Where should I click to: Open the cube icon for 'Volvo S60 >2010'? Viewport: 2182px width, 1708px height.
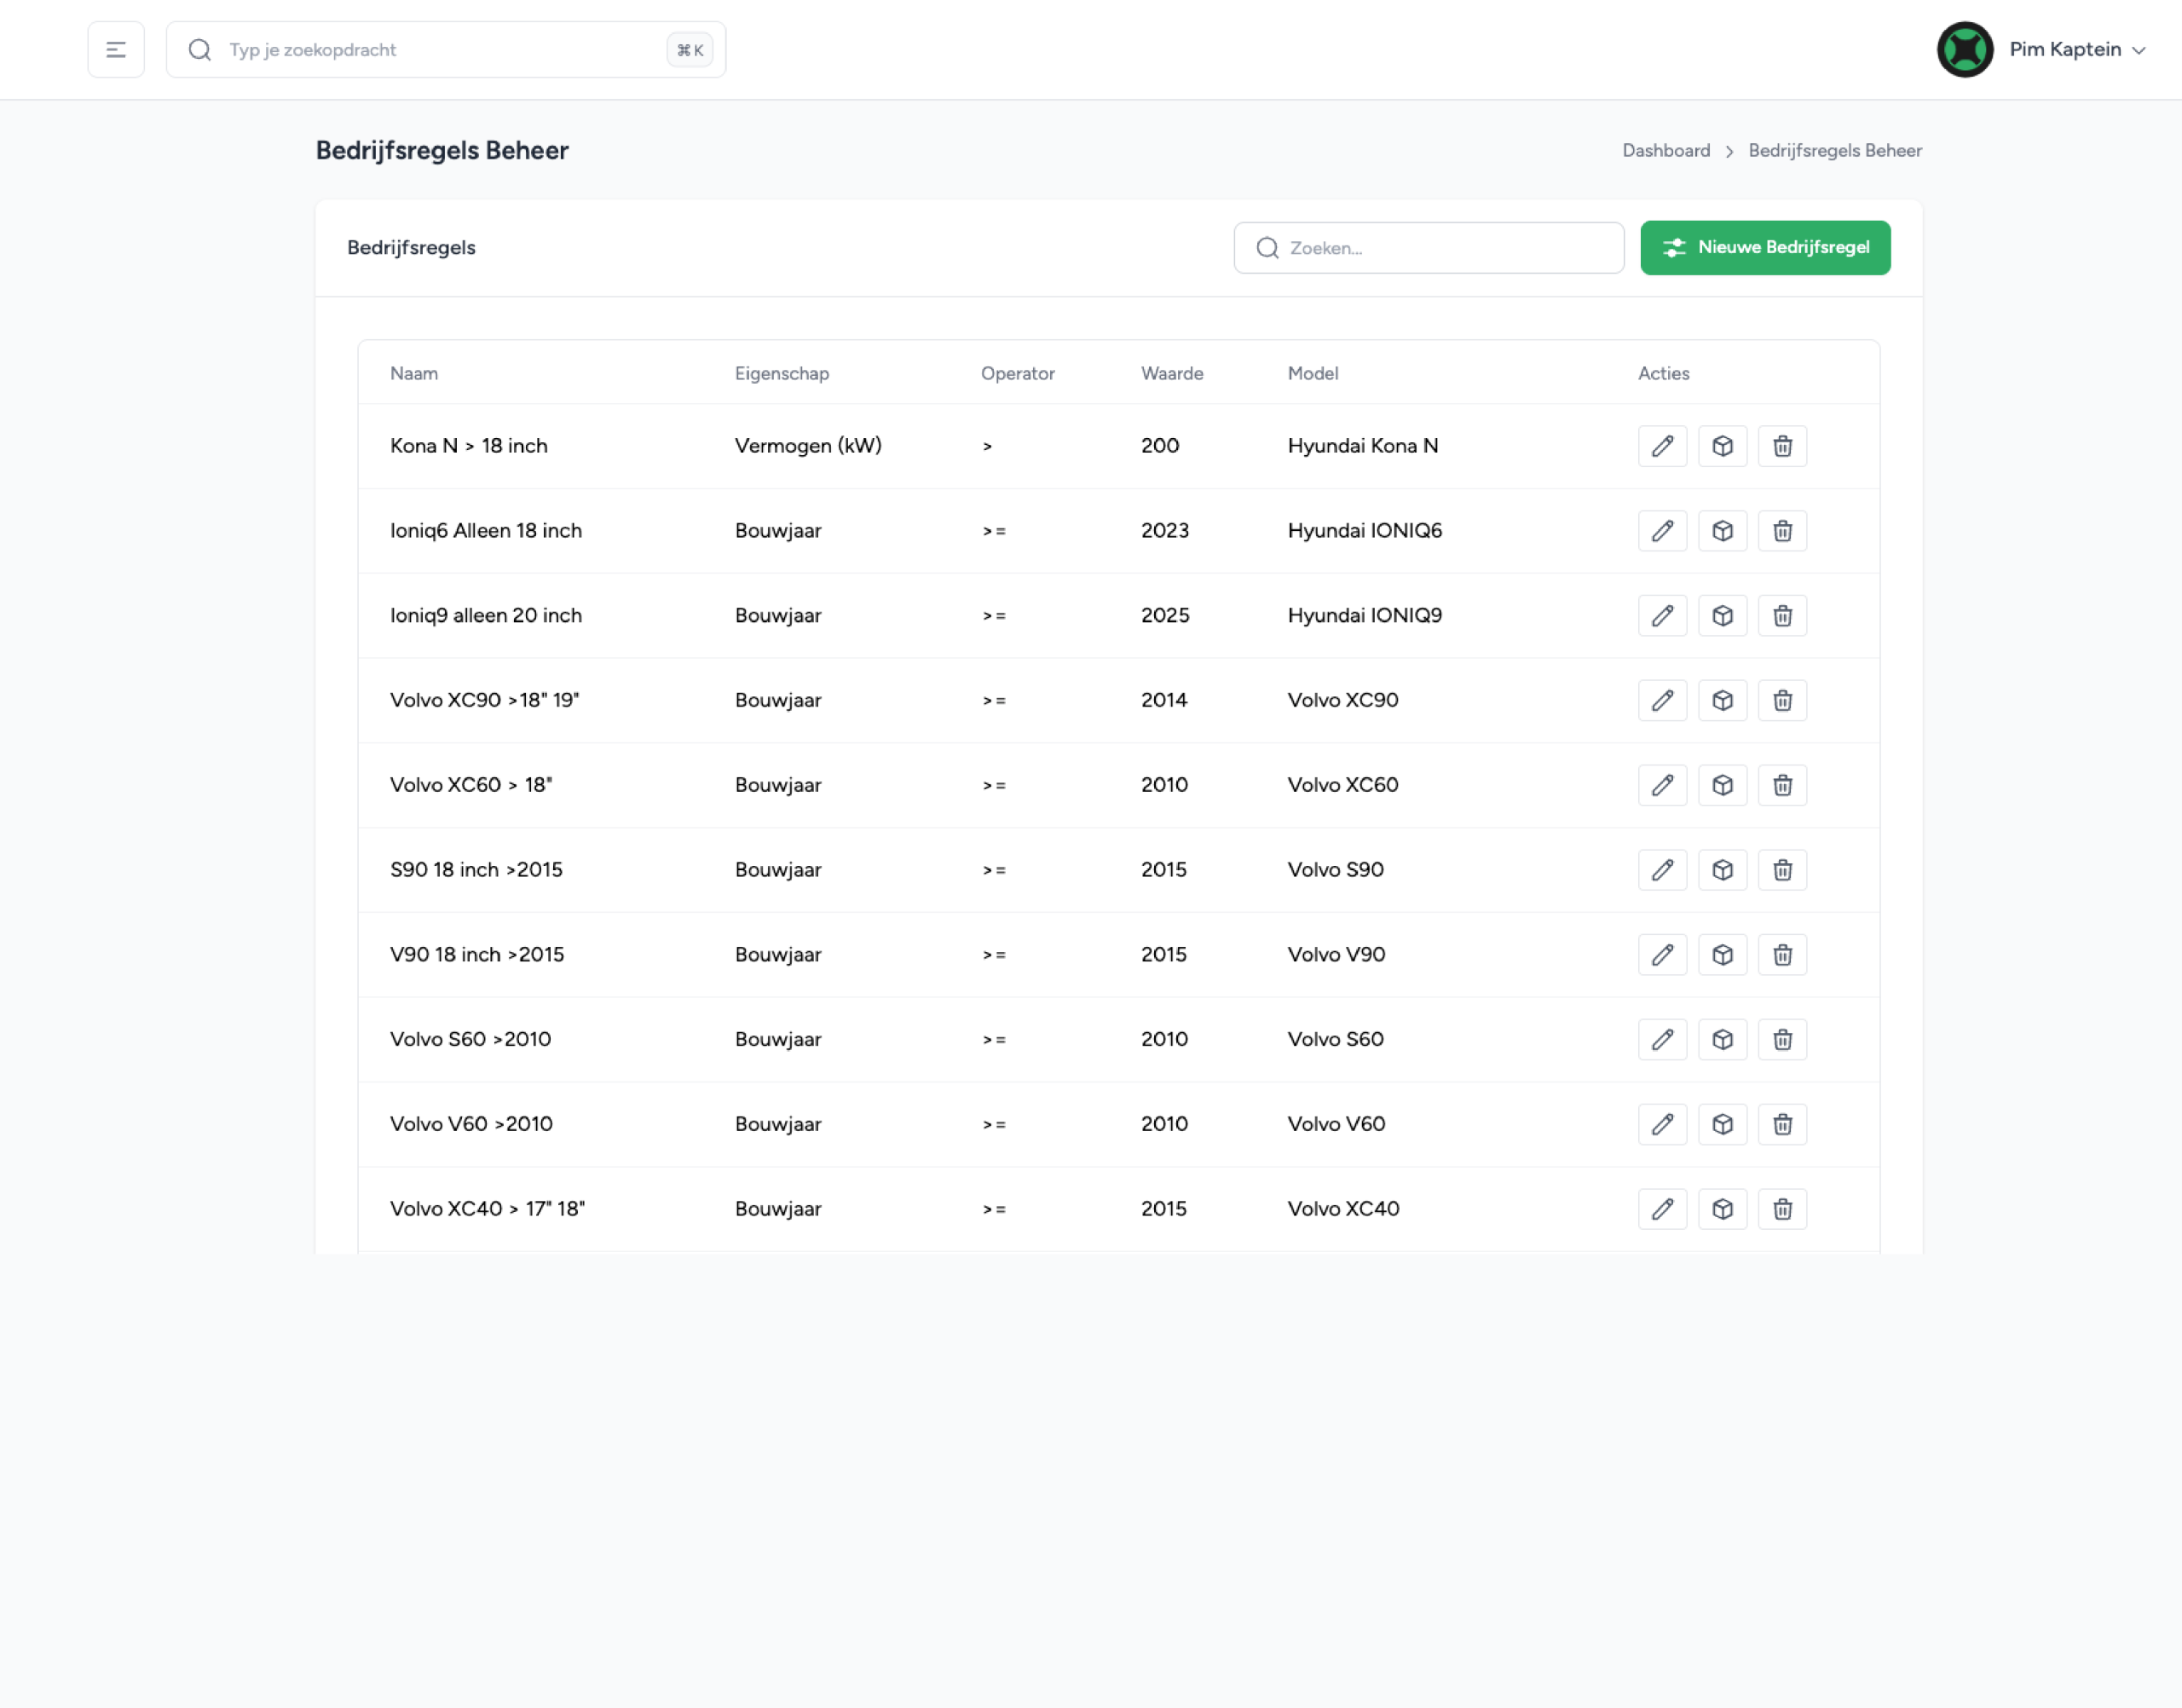tap(1722, 1040)
